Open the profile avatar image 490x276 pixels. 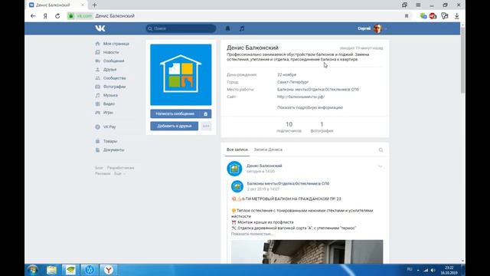[181, 75]
